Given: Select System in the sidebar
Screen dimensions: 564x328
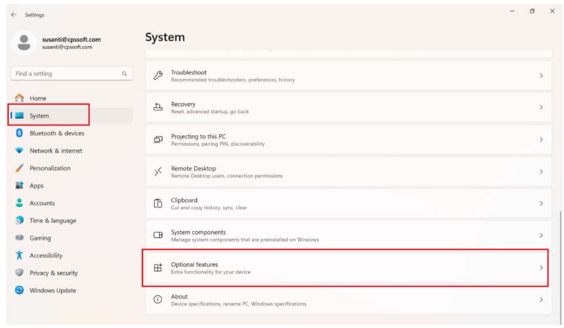Looking at the screenshot, I should point(72,116).
